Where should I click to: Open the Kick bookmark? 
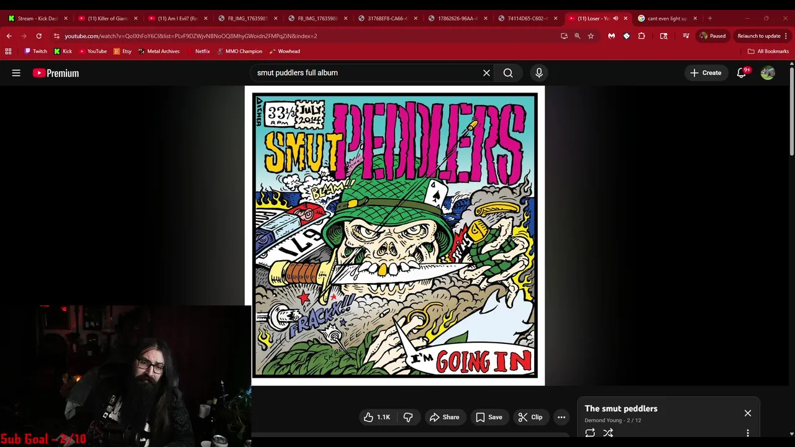(63, 52)
